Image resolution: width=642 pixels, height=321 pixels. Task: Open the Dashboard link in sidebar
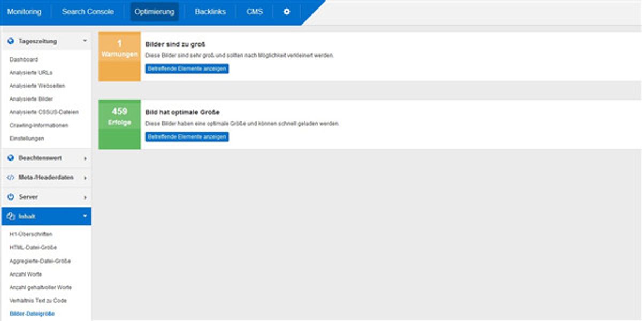[24, 59]
